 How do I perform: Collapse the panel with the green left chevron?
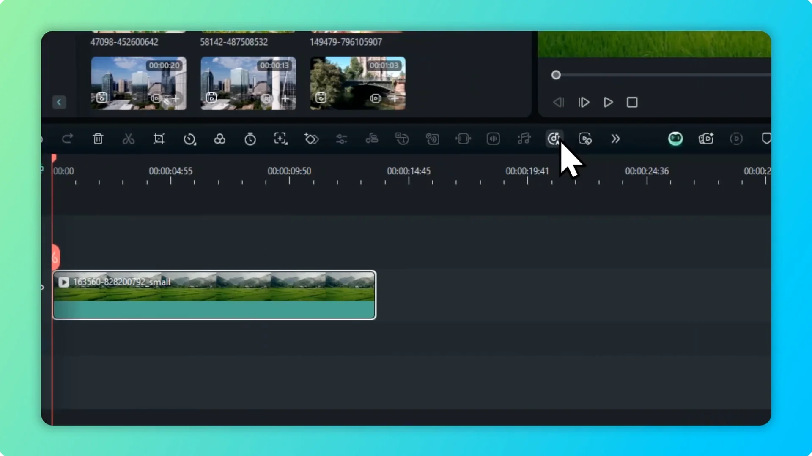coord(59,102)
